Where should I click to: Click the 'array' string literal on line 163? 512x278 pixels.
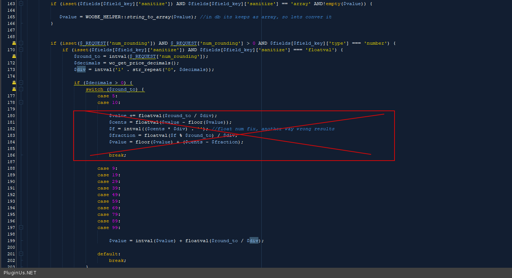click(x=301, y=4)
